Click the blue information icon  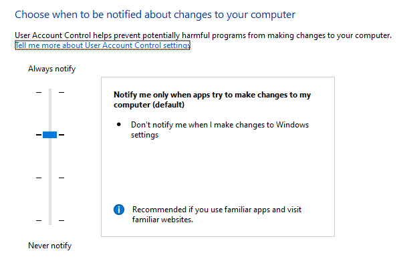[x=119, y=210]
